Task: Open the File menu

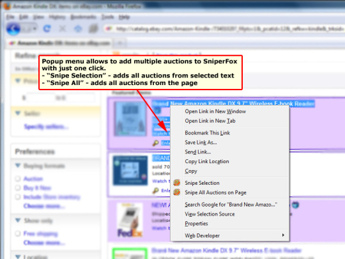Action: click(x=10, y=17)
